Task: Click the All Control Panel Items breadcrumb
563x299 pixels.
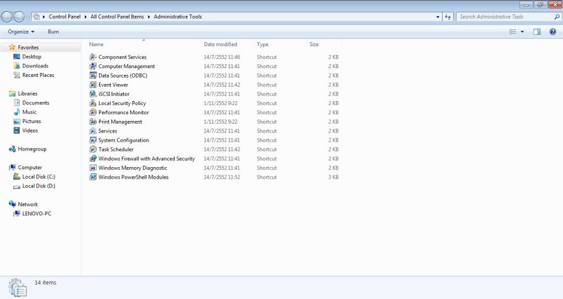Action: click(117, 16)
